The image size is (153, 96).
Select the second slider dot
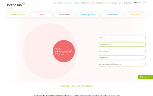click(x=71, y=80)
